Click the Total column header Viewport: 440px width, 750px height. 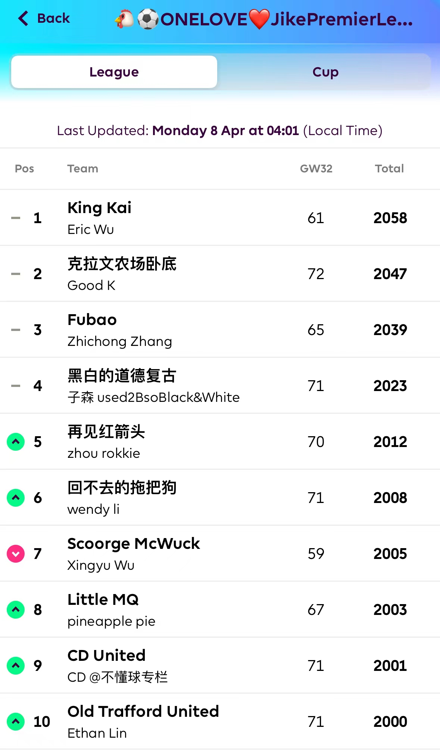coord(389,169)
